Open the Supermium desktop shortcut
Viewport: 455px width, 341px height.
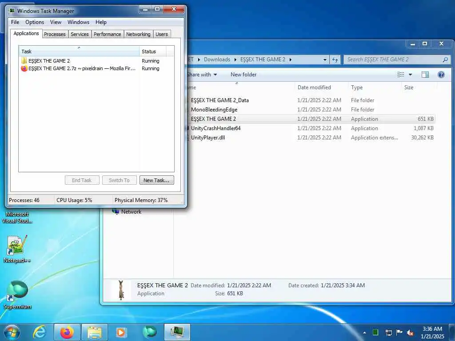pos(17,295)
